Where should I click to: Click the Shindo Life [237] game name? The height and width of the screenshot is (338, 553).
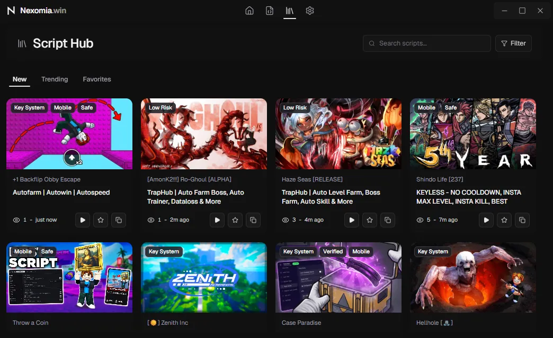coord(440,179)
